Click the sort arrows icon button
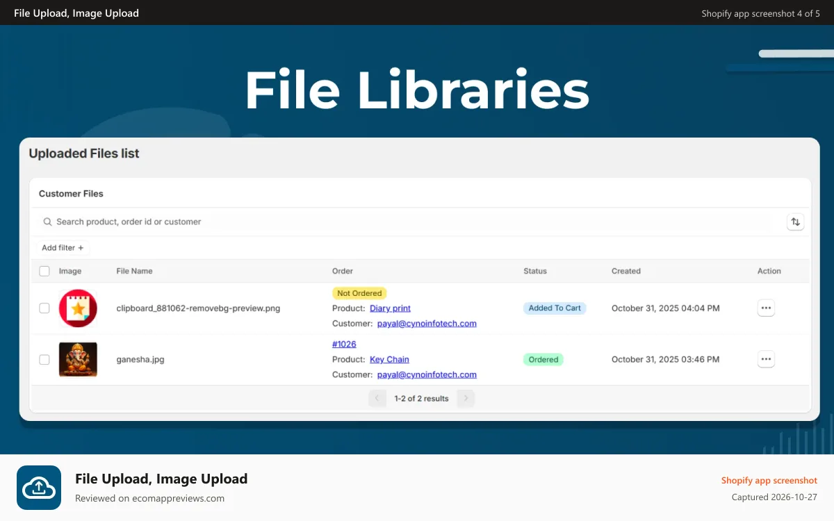This screenshot has height=521, width=834. point(795,222)
